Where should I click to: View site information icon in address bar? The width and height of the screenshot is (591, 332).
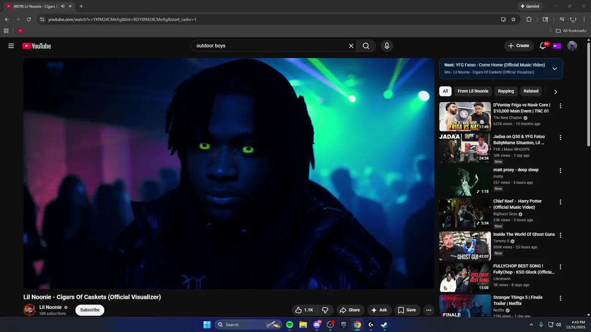(x=42, y=19)
